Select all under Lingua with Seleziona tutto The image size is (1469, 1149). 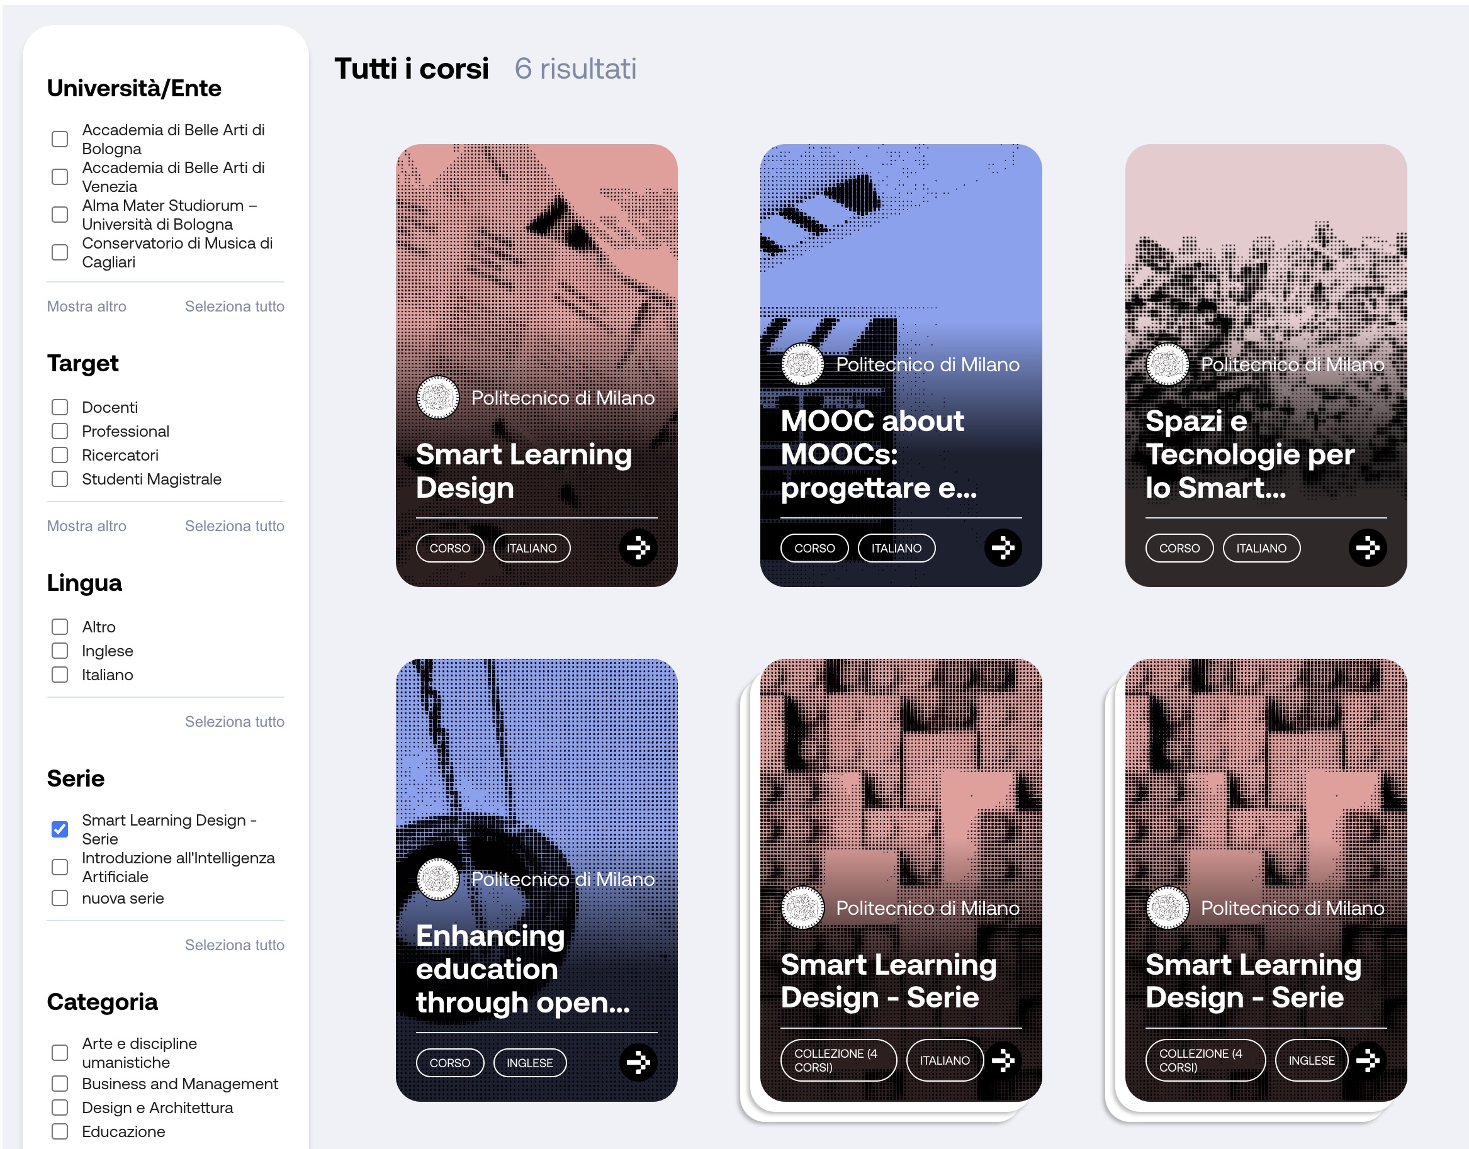234,722
